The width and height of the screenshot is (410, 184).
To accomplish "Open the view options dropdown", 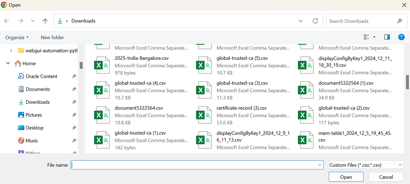I will point(374,37).
